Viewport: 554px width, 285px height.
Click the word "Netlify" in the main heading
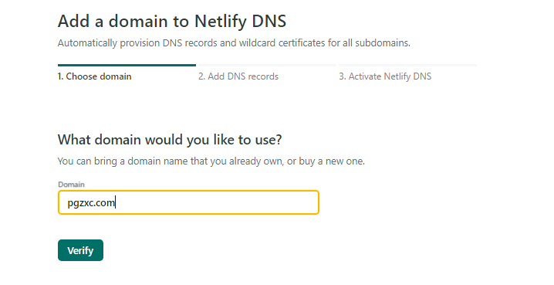click(221, 22)
